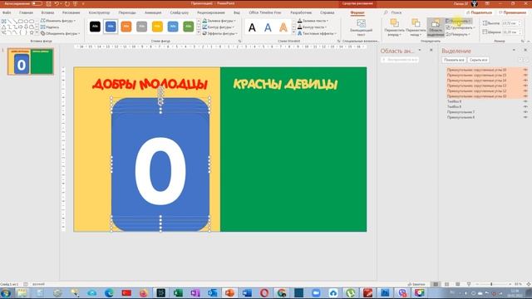Toggle the AutoSave switch

[37, 3]
